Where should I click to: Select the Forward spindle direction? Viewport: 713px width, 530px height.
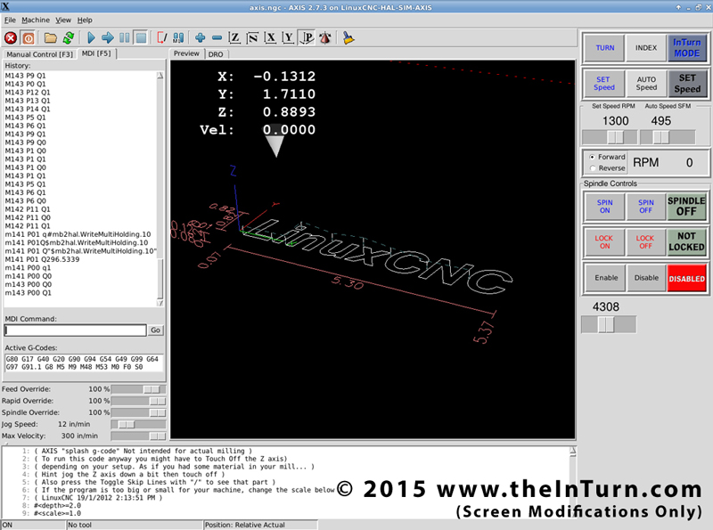click(x=608, y=157)
